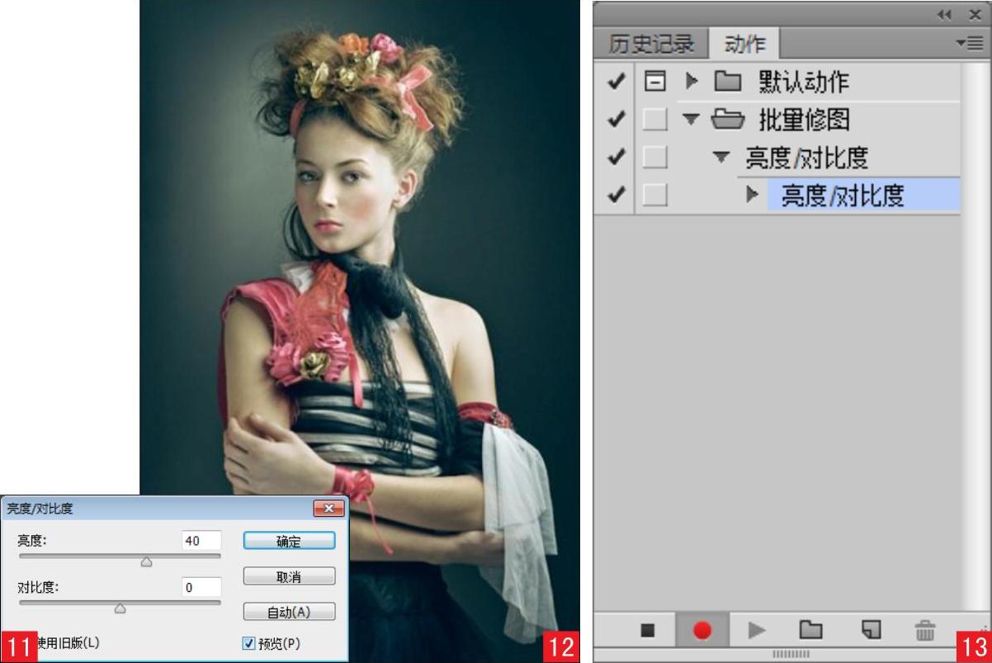Switch to the 历史记录 tab
992x663 pixels.
coord(652,44)
